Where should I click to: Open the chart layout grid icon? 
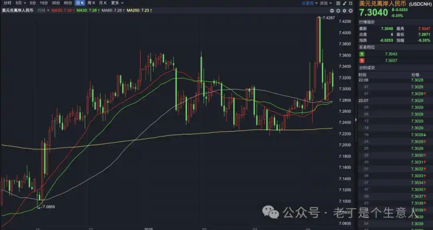pos(338,3)
